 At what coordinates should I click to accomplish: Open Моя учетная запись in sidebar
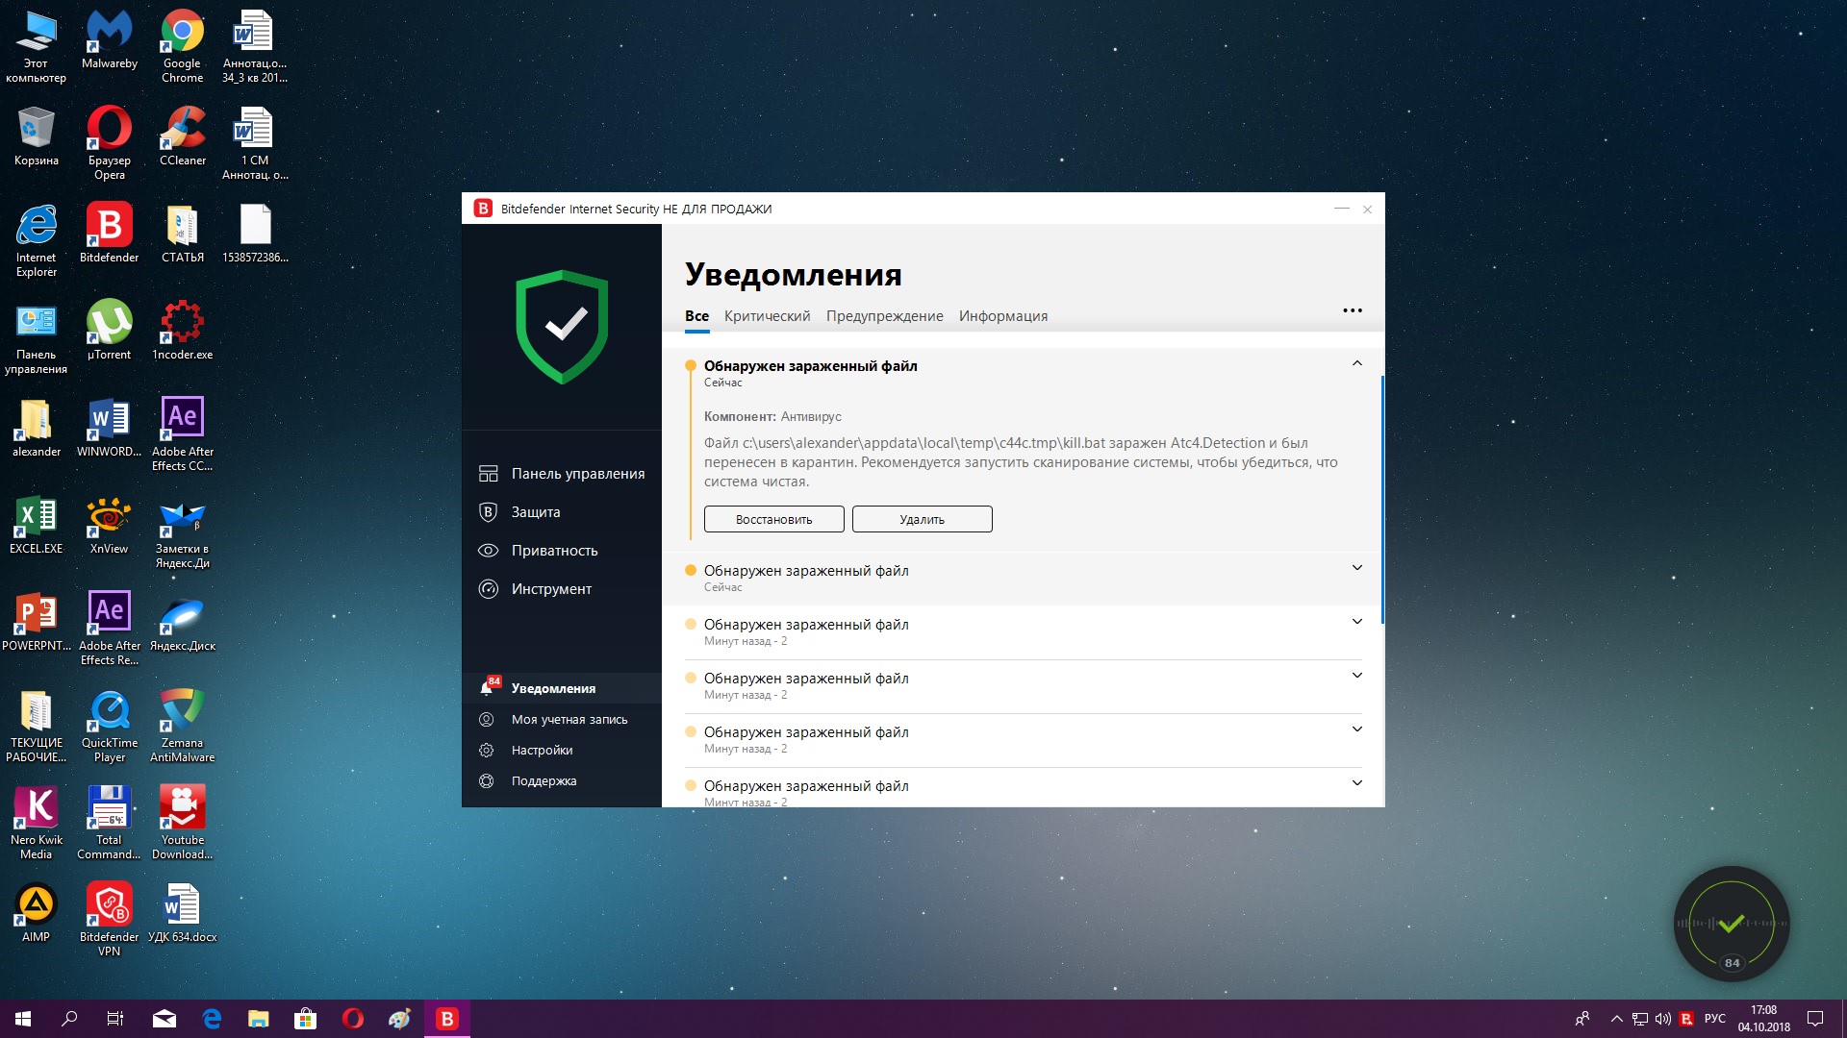(569, 720)
